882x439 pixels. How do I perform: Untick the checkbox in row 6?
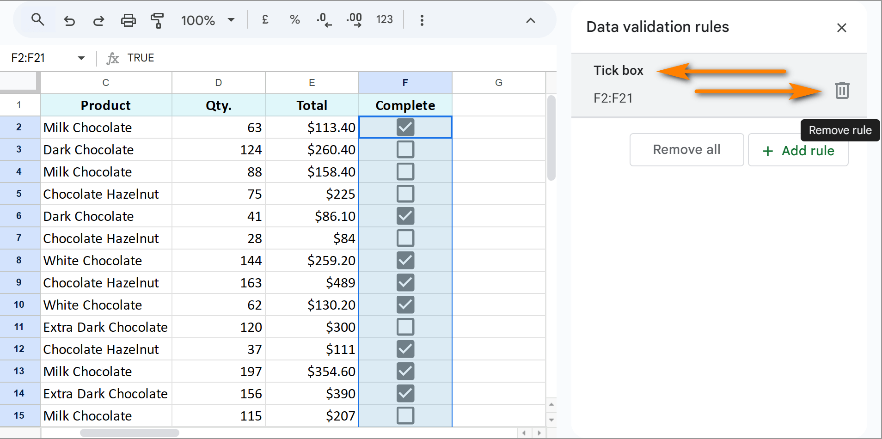405,216
